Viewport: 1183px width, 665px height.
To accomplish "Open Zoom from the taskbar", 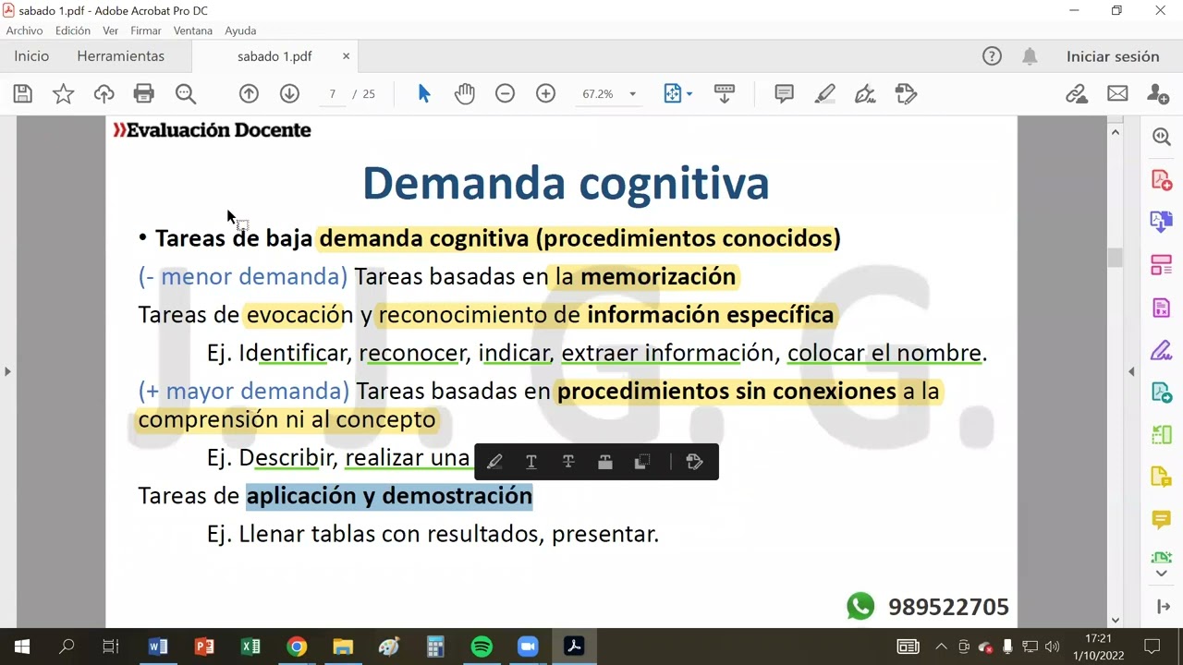I will 528,647.
